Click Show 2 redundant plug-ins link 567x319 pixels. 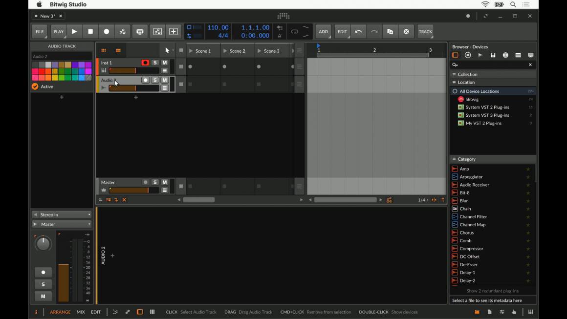(x=492, y=291)
